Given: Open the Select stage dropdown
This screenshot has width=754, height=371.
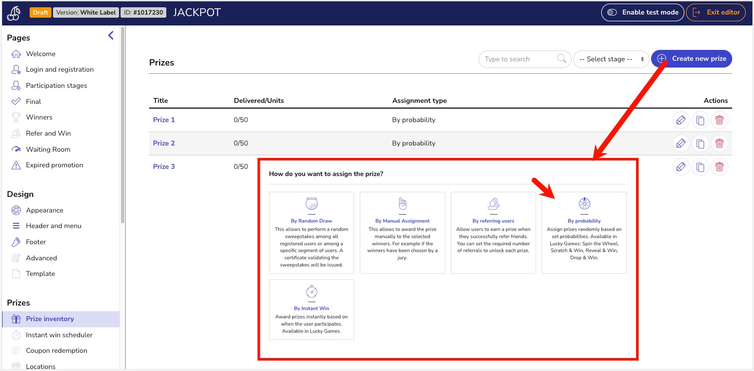Looking at the screenshot, I should pyautogui.click(x=611, y=59).
